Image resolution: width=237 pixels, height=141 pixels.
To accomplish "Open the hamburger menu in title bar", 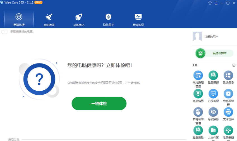I will click(x=216, y=3).
